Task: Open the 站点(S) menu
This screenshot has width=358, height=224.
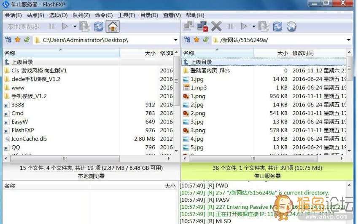Action: pyautogui.click(x=35, y=15)
